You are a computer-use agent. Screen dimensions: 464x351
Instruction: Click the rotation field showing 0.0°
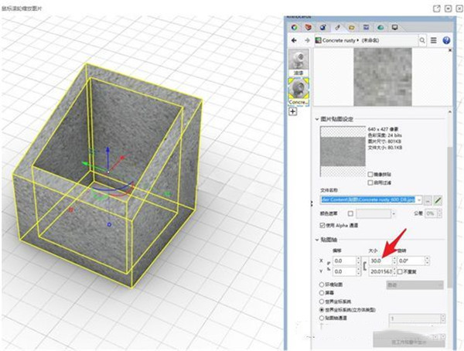[411, 261]
